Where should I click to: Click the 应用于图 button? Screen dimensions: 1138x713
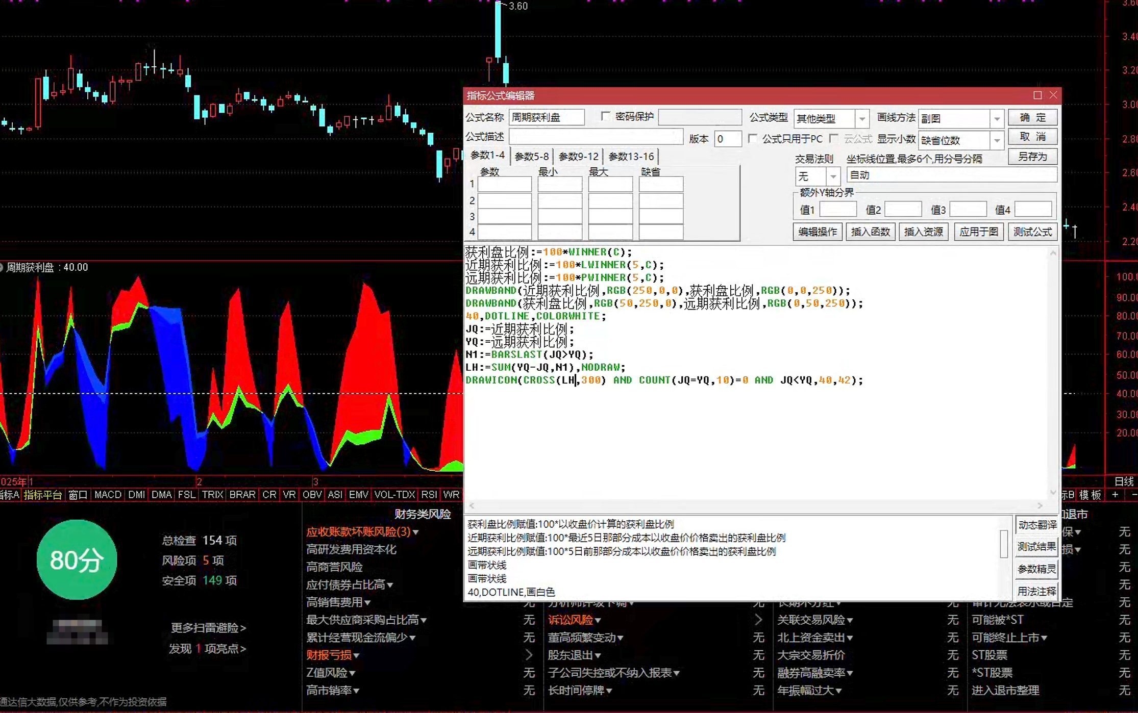coord(978,232)
